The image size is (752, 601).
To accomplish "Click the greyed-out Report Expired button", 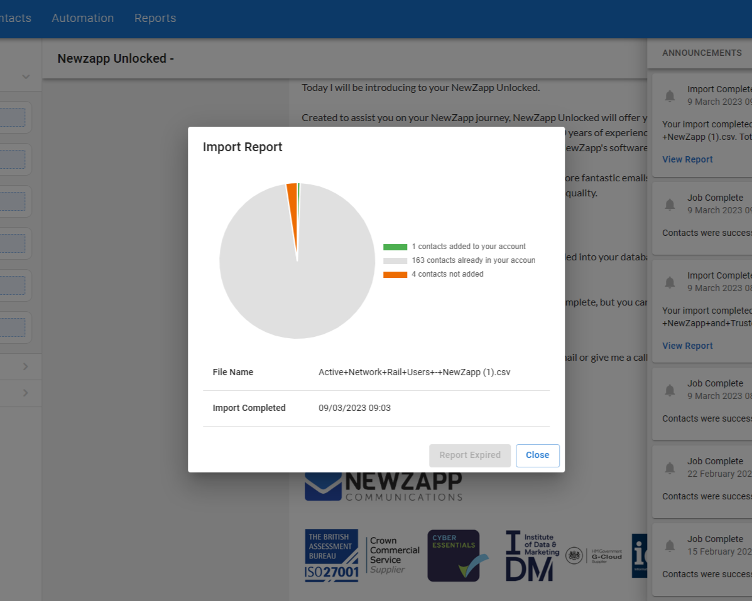I will pyautogui.click(x=470, y=455).
